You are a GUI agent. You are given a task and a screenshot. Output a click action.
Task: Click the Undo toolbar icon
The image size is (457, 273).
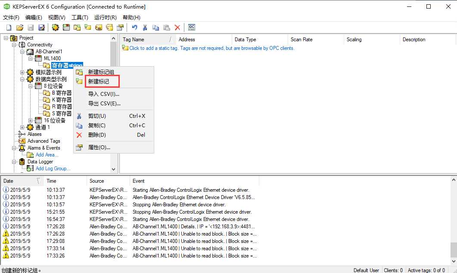point(134,28)
